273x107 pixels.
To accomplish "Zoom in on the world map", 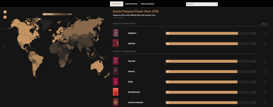I will coord(5,12).
